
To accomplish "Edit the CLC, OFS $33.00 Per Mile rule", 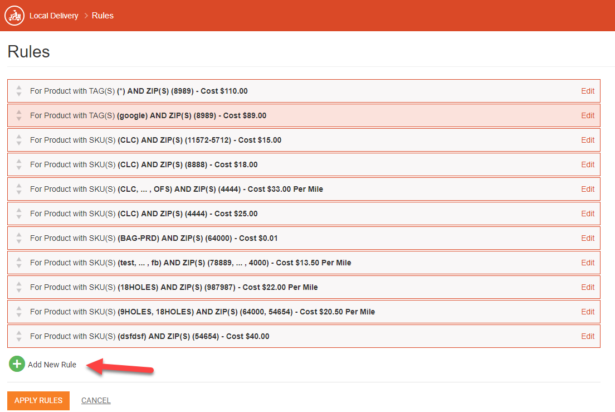I will (588, 189).
